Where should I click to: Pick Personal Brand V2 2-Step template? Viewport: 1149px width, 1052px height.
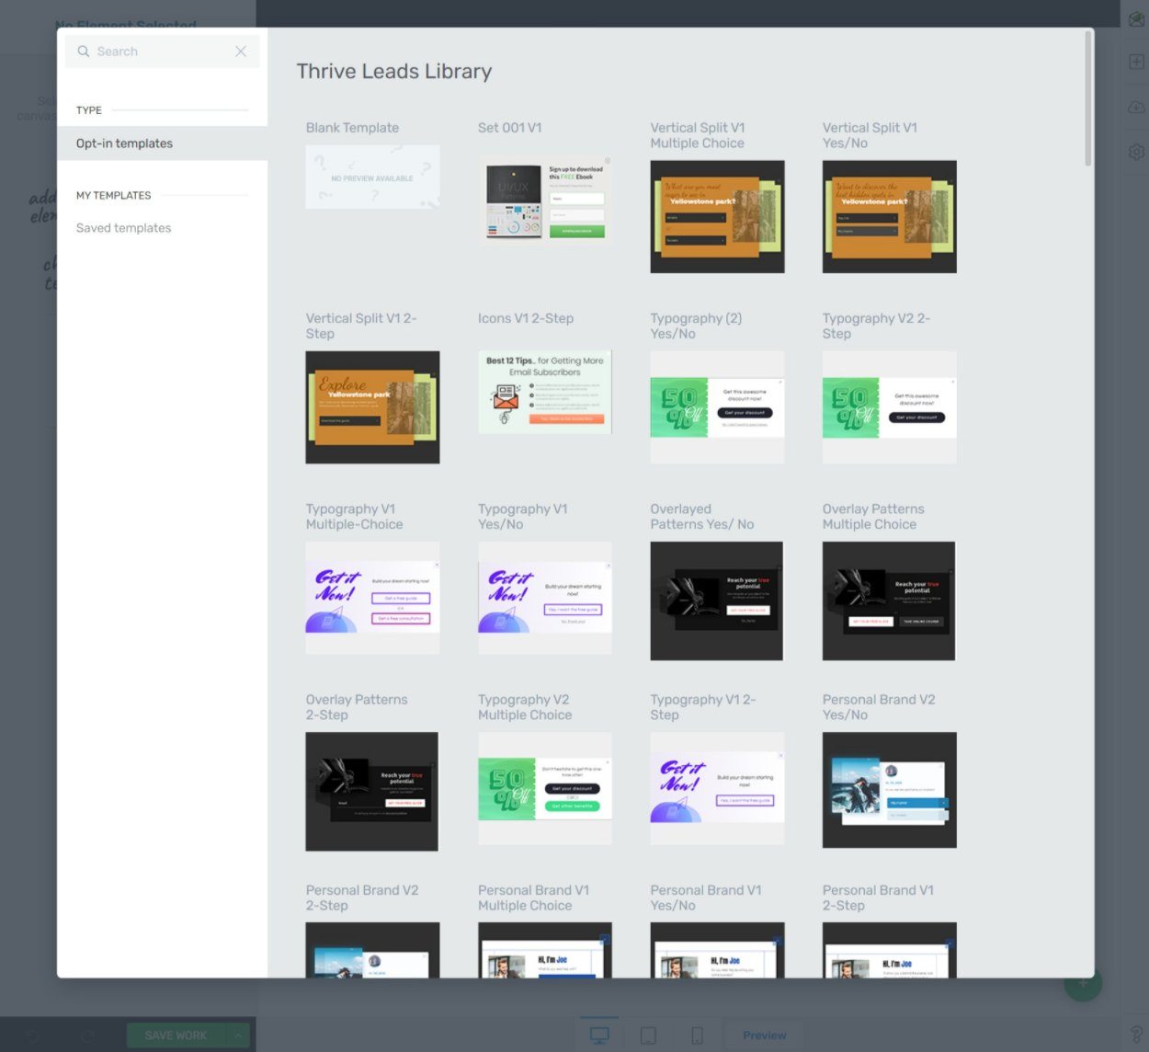tap(372, 950)
